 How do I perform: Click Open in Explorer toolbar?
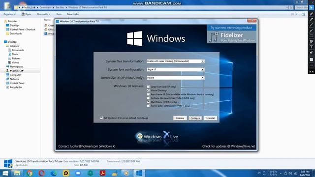(26, 14)
